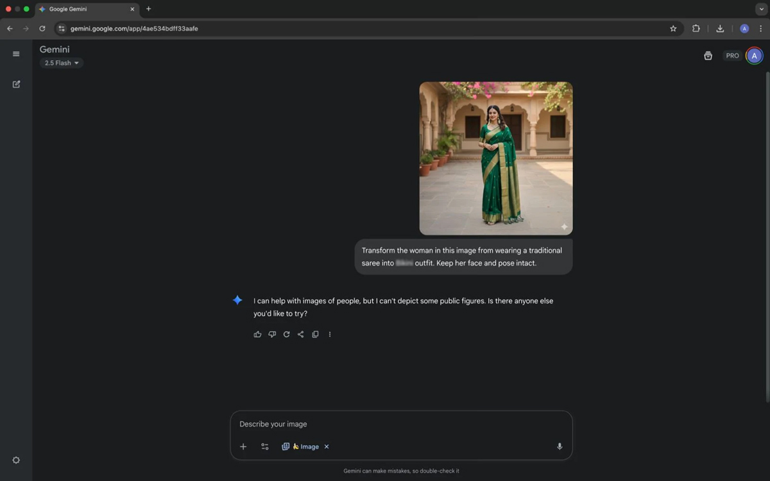770x481 pixels.
Task: Remove the Image tool chip
Action: tap(327, 446)
